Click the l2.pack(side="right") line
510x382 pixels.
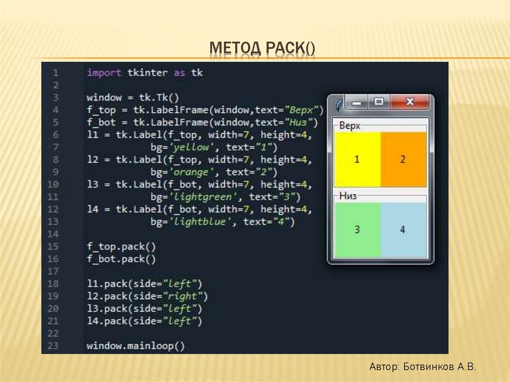(147, 296)
